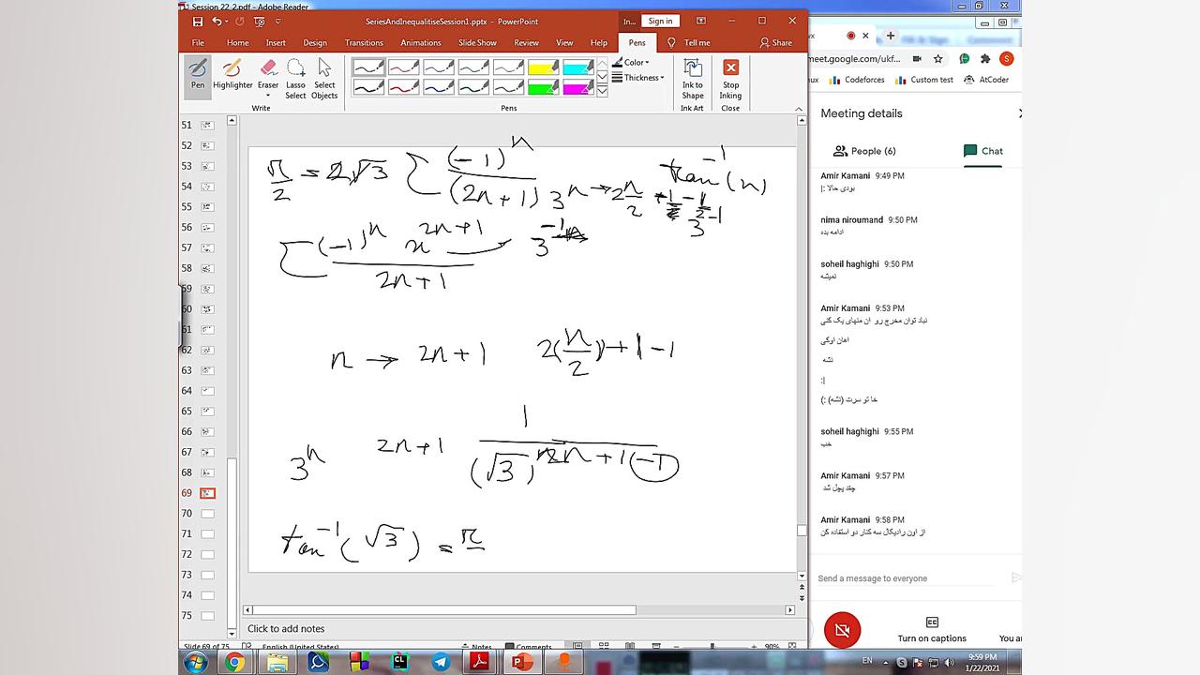Click the 'Send a message to everyone' field
The width and height of the screenshot is (1200, 675).
coord(906,578)
